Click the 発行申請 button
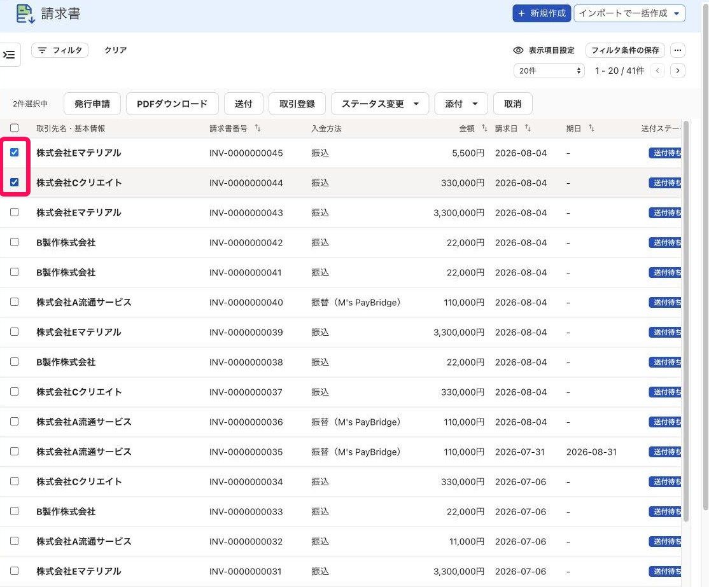 click(x=92, y=104)
